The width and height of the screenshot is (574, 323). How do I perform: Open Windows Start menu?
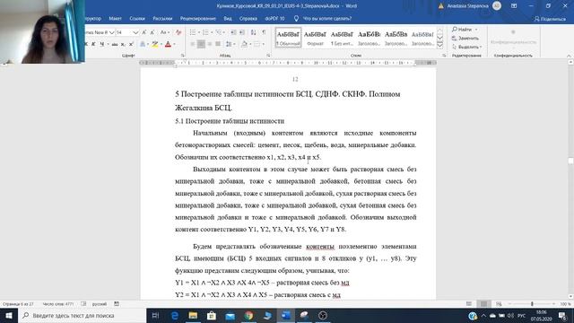9,315
